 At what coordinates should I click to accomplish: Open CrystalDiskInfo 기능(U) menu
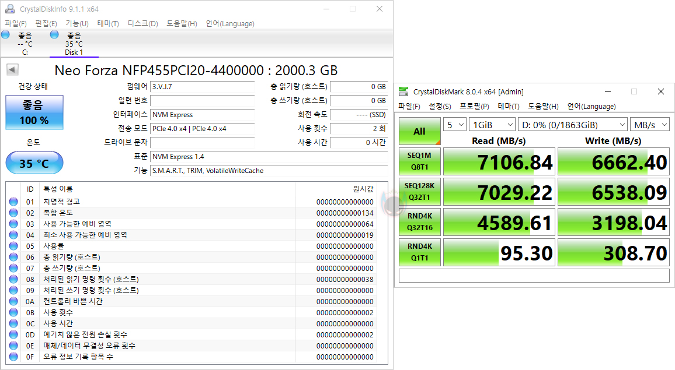[77, 24]
